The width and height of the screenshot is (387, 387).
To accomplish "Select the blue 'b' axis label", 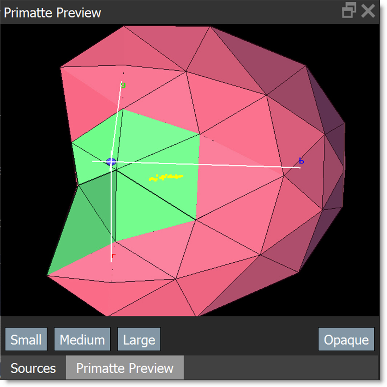I will coord(301,161).
